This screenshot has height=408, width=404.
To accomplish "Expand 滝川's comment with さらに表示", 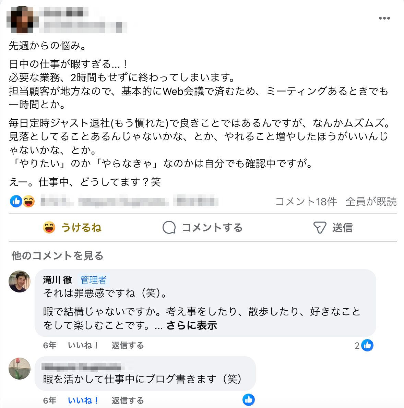I will (x=192, y=325).
